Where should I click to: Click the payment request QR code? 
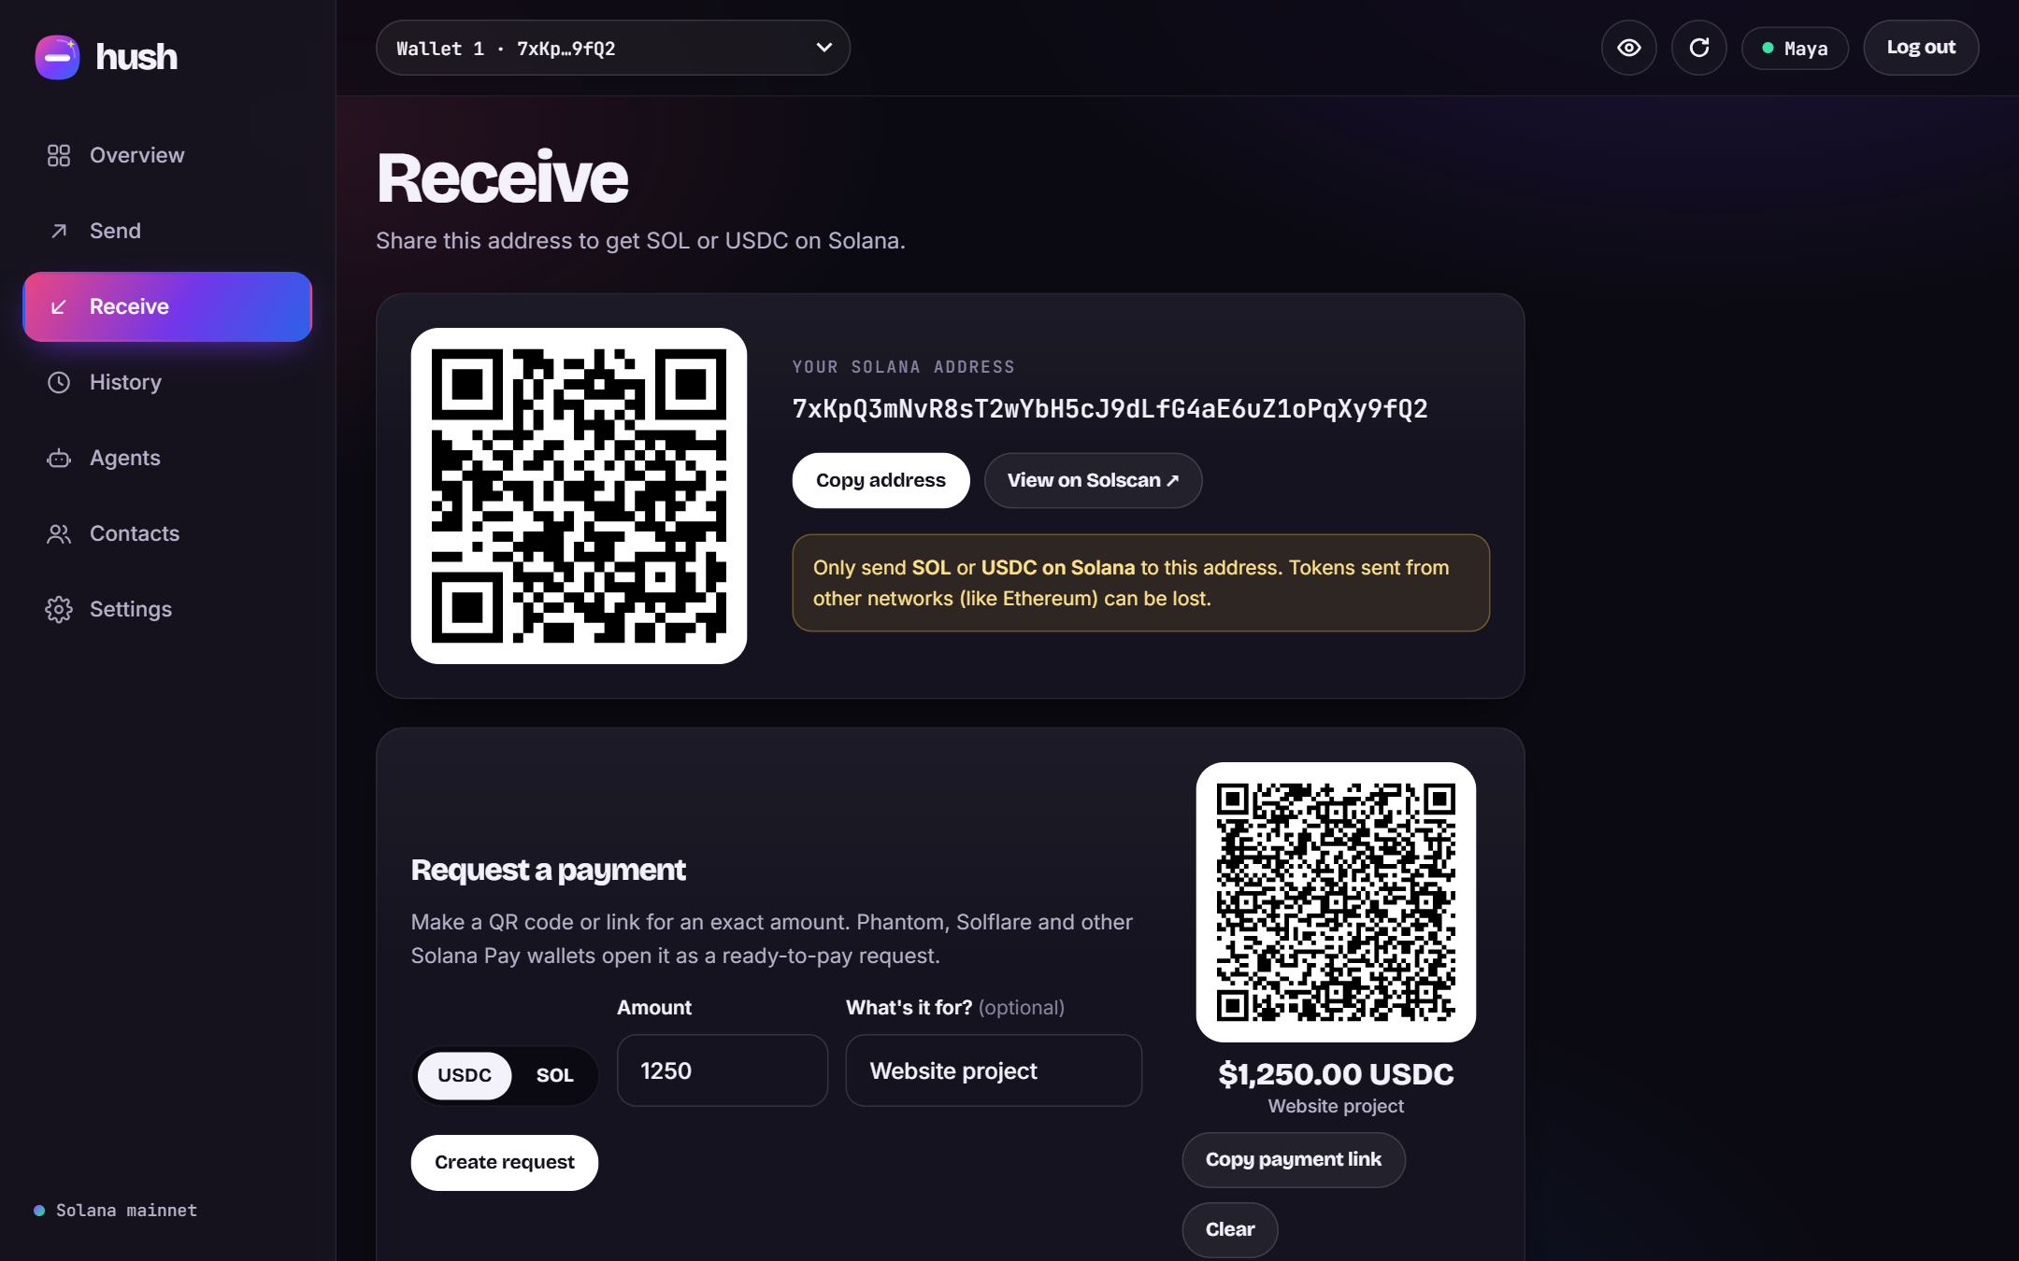coord(1336,902)
